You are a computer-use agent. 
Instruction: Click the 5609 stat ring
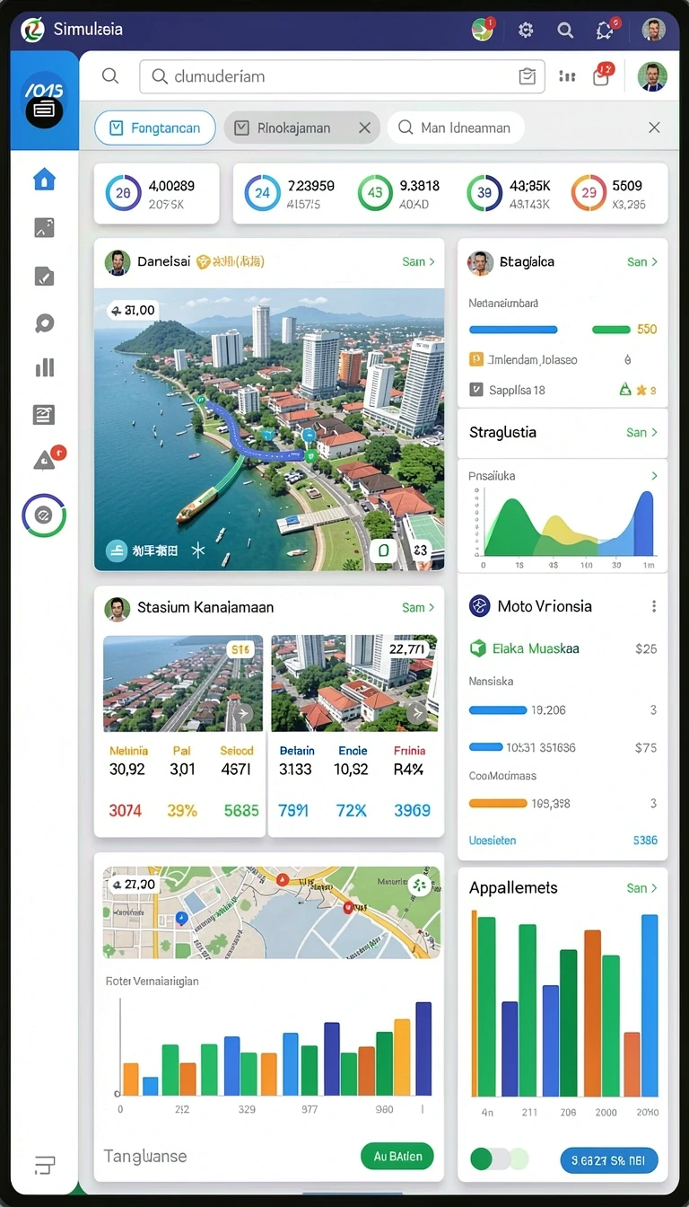coord(589,193)
